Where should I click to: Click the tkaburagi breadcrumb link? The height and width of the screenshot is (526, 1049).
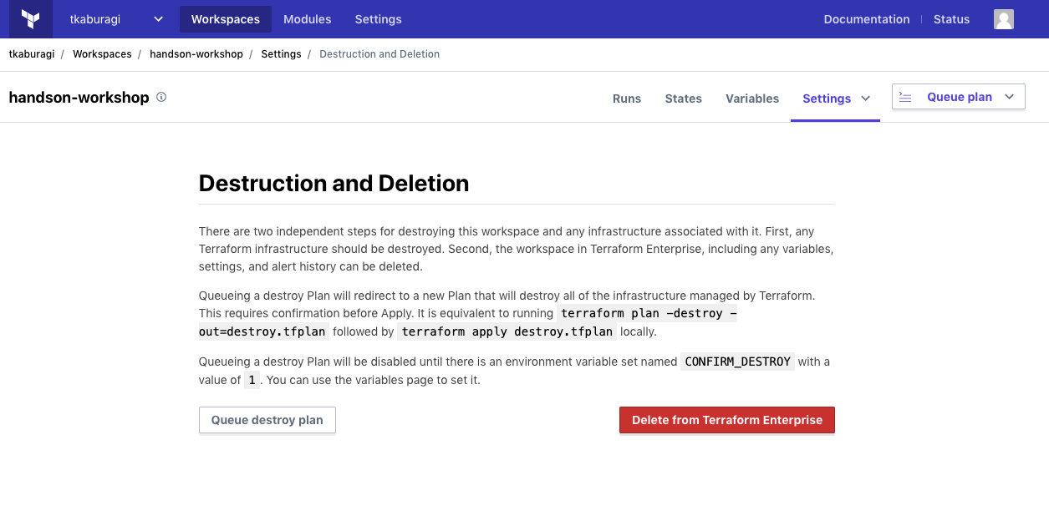coord(32,54)
